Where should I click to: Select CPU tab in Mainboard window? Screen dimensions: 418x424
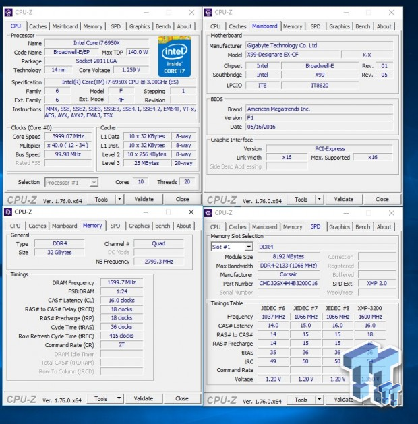(x=215, y=26)
